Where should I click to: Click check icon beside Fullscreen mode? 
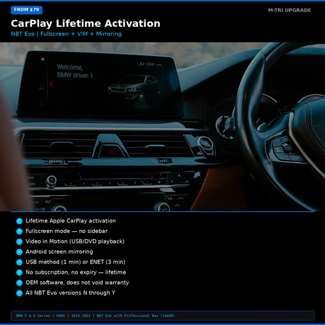click(20, 231)
